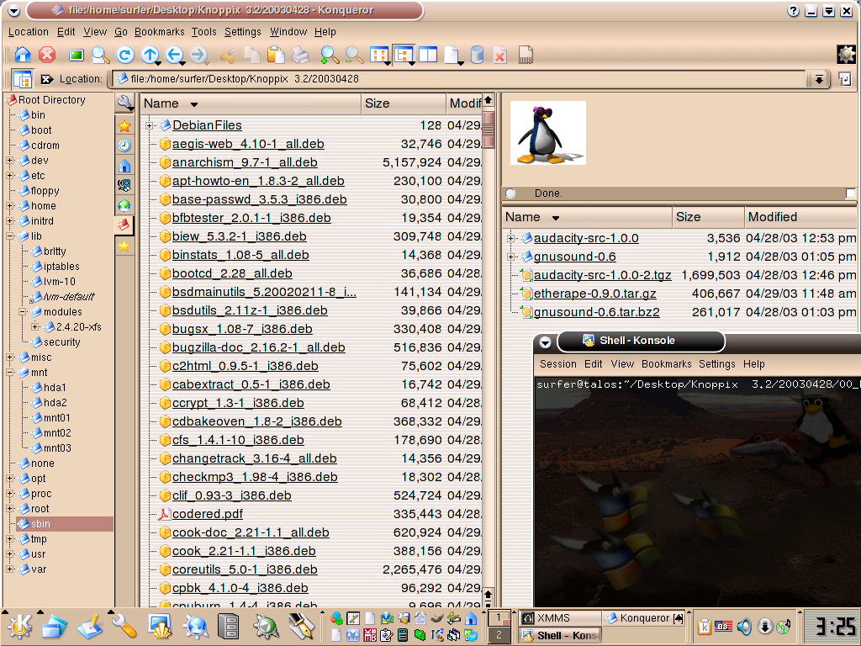Collapse the mnt folder in directory tree
Viewport: 861px width, 646px height.
10,373
